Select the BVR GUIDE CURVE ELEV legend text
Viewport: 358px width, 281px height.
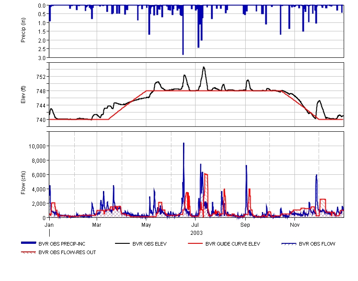pos(233,244)
